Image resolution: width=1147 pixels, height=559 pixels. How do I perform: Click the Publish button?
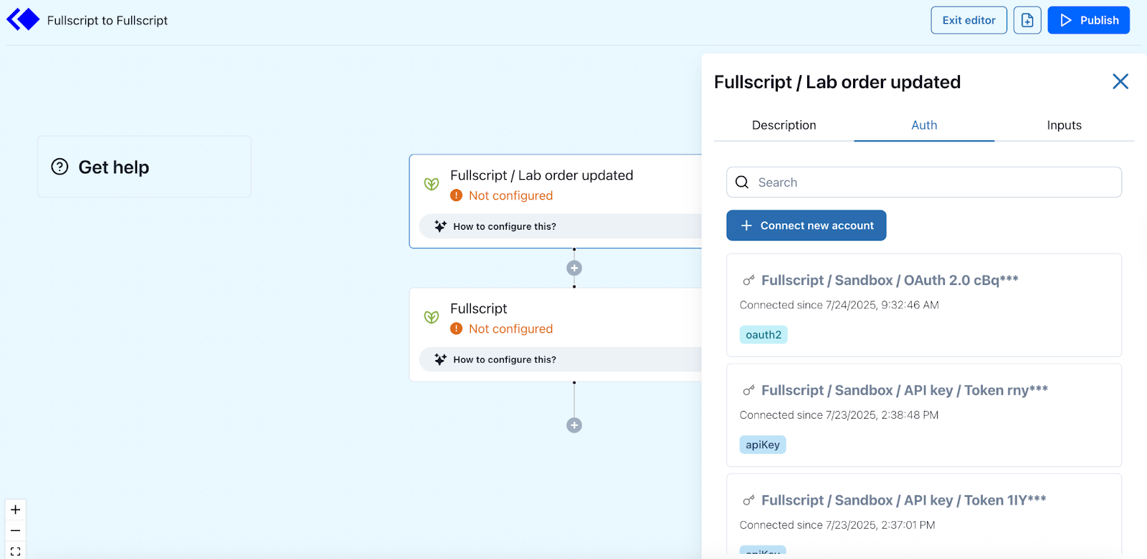[1088, 20]
